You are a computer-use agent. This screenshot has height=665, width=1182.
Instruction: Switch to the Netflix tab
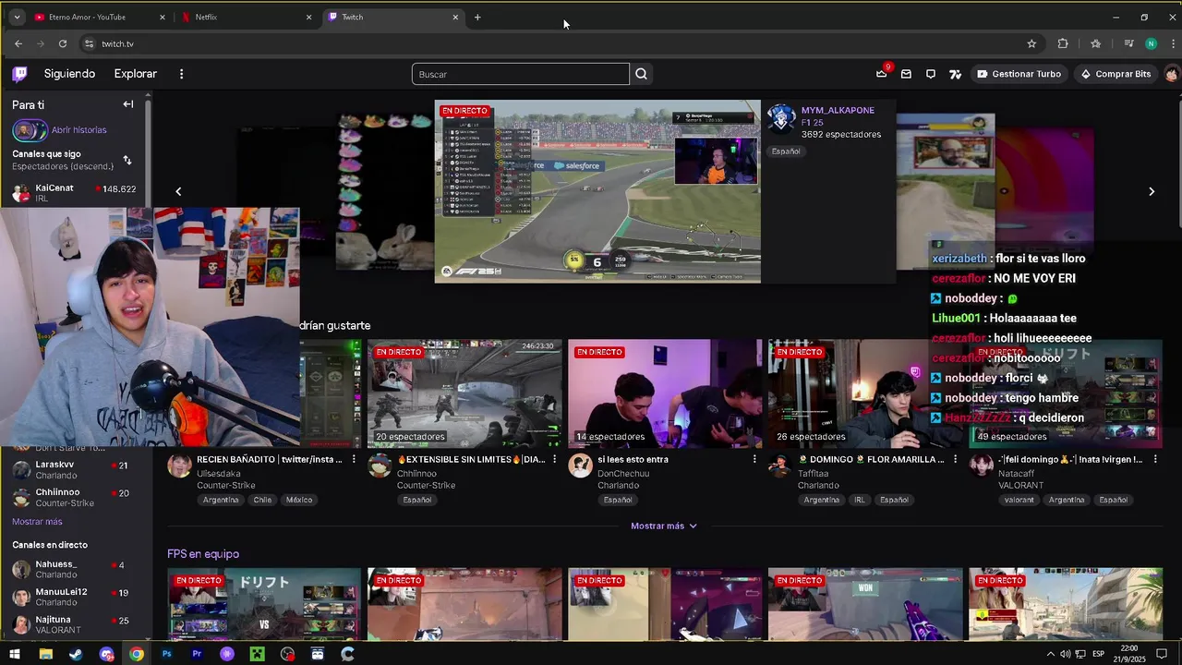pos(247,17)
